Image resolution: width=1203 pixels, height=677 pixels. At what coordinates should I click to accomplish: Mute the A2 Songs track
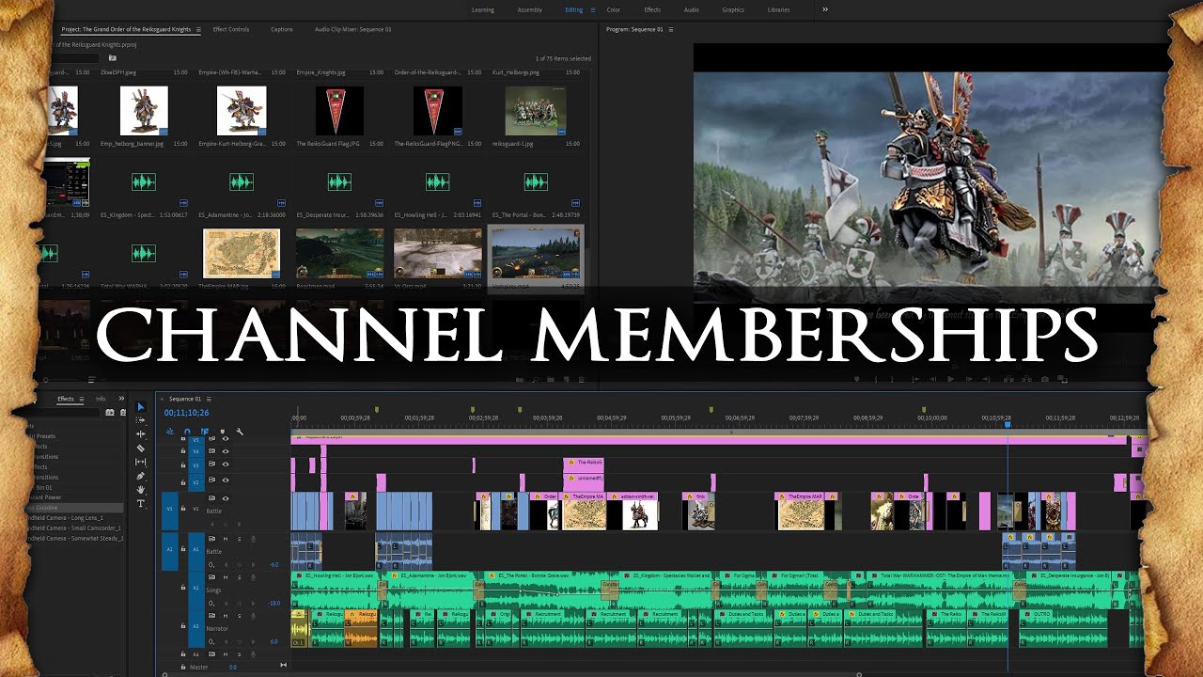[x=226, y=577]
